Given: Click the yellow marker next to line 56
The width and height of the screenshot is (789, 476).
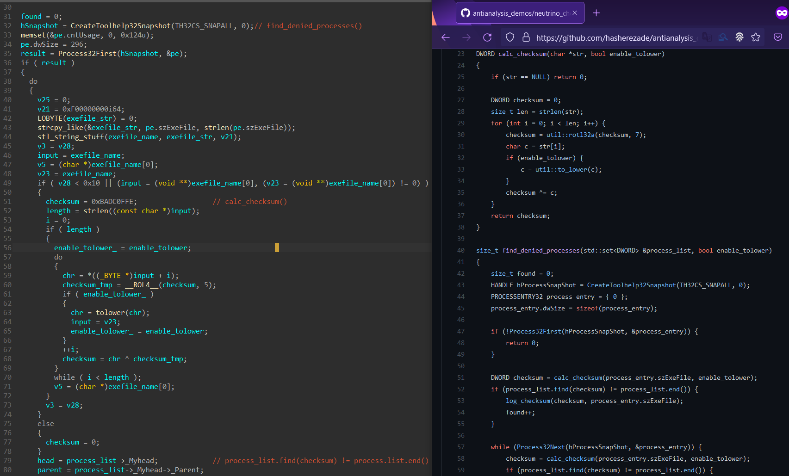Looking at the screenshot, I should (x=277, y=247).
